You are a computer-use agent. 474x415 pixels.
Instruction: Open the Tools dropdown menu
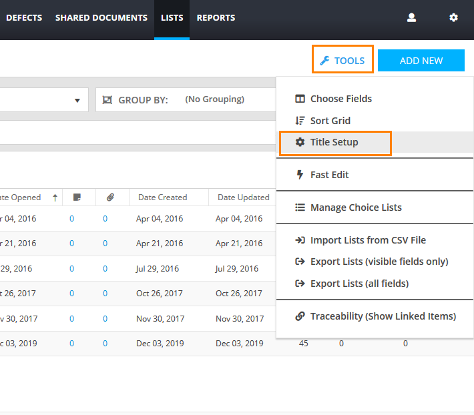coord(342,61)
